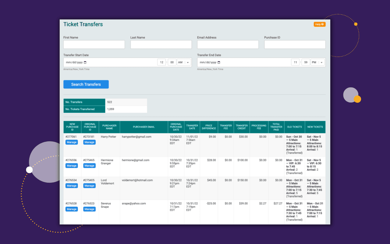Manage original purchase #273181
The image size is (390, 244).
(x=90, y=142)
